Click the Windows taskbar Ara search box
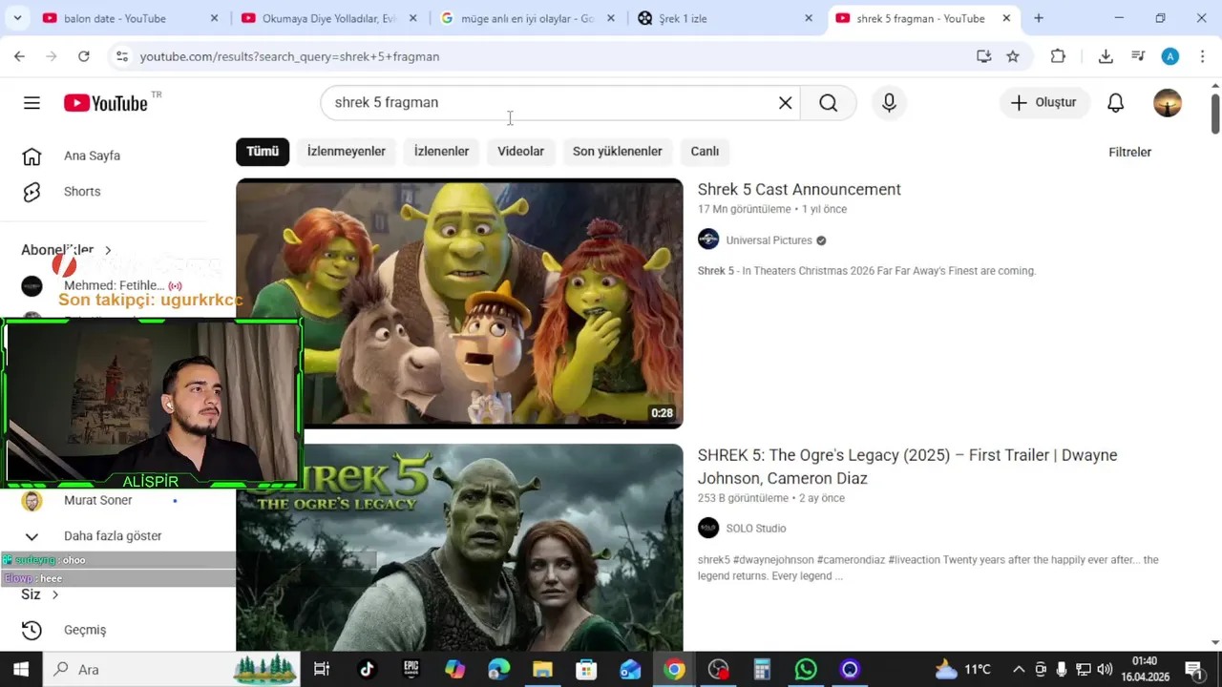Screen dimensions: 1222x687 pos(172,669)
